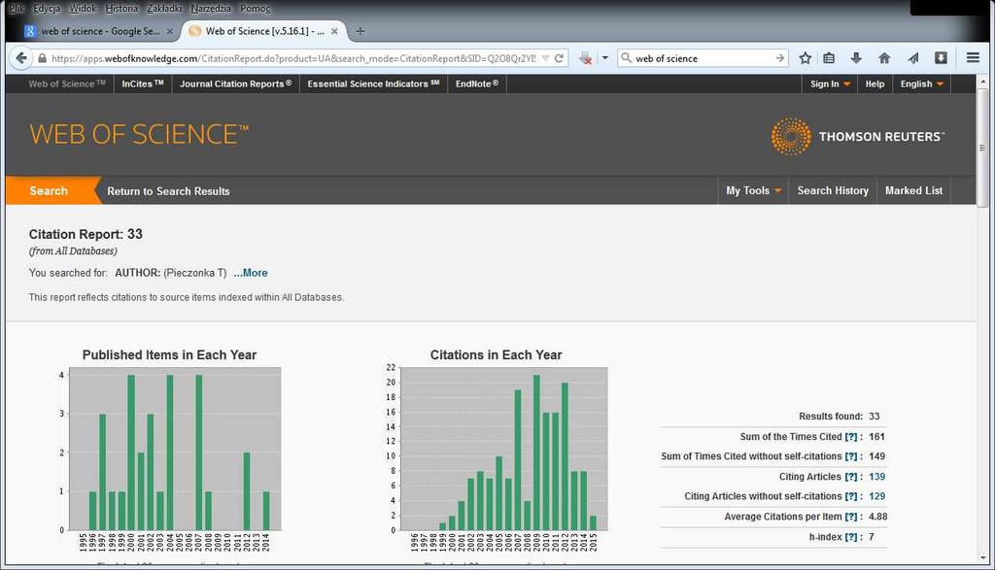Click the Published Items in Each Year chart

click(x=175, y=449)
